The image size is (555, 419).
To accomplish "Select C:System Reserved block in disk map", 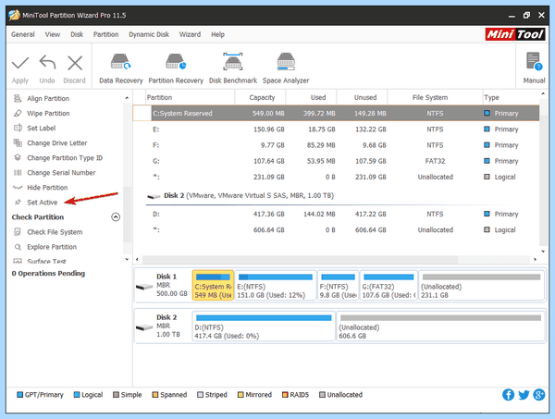I will point(213,286).
